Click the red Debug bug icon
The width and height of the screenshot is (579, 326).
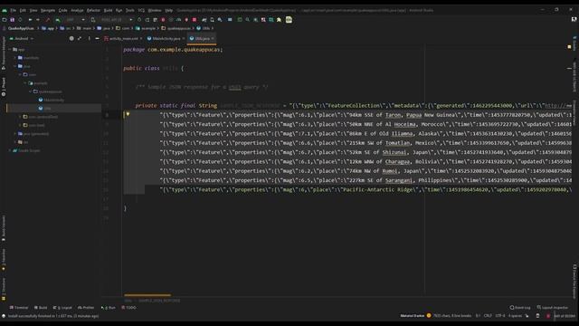tap(163, 20)
